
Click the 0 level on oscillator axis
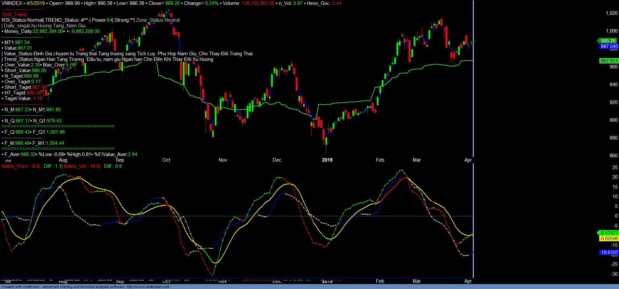point(616,216)
